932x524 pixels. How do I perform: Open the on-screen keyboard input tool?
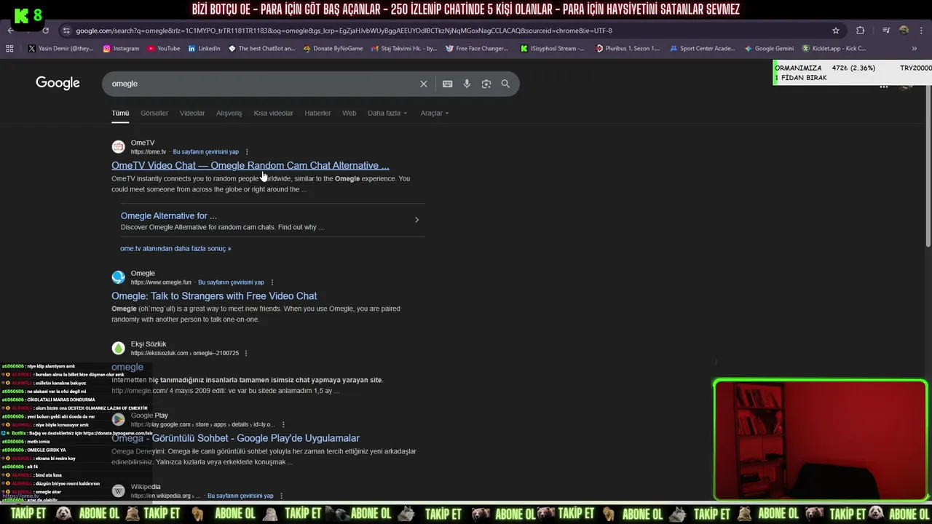pos(447,84)
